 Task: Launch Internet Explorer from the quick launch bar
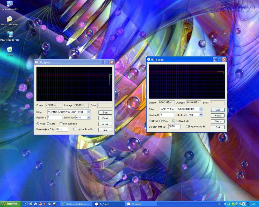tap(26, 204)
